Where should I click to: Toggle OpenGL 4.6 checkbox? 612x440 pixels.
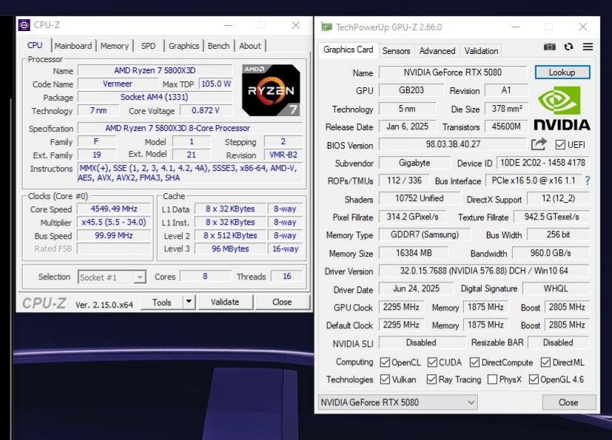pos(534,379)
